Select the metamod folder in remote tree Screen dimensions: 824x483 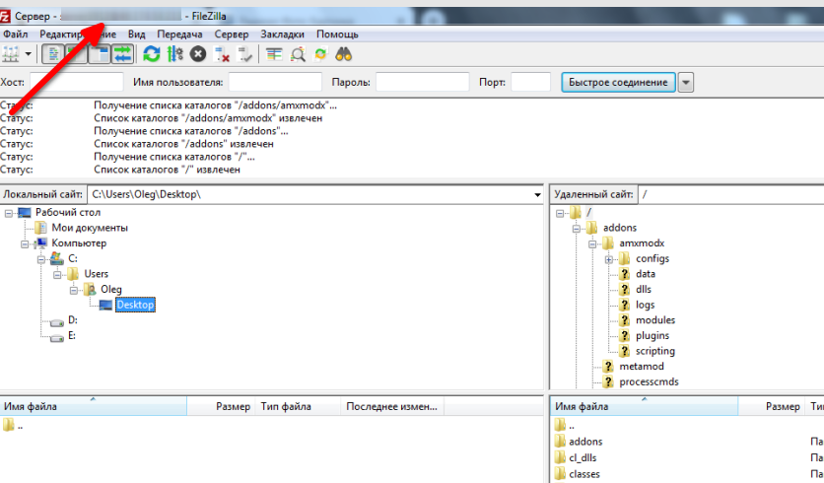(641, 367)
